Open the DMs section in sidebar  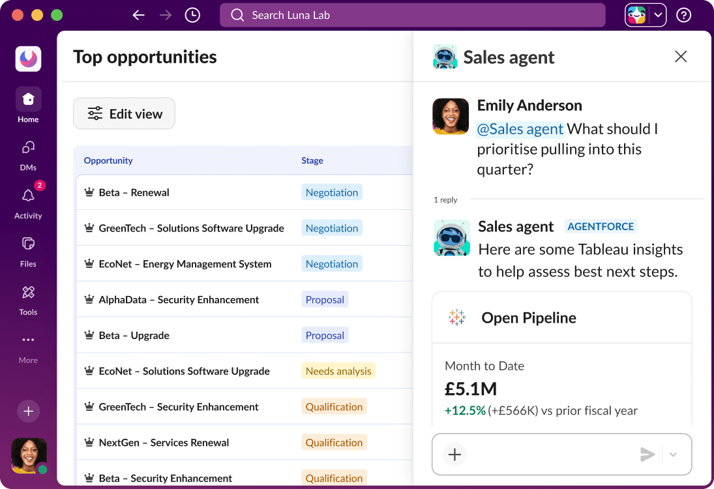(x=27, y=155)
